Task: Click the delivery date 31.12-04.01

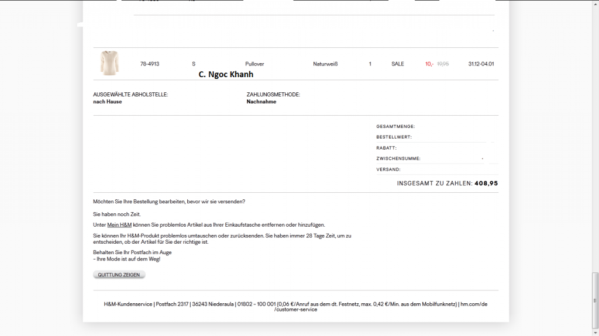Action: tap(481, 64)
